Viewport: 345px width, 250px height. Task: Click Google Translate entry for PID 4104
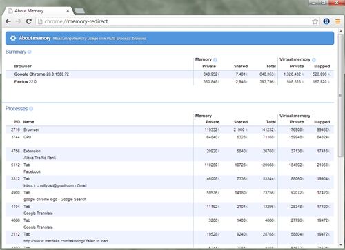pyautogui.click(x=38, y=213)
